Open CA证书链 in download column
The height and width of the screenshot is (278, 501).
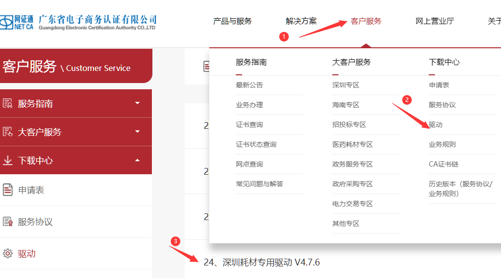[x=443, y=164]
